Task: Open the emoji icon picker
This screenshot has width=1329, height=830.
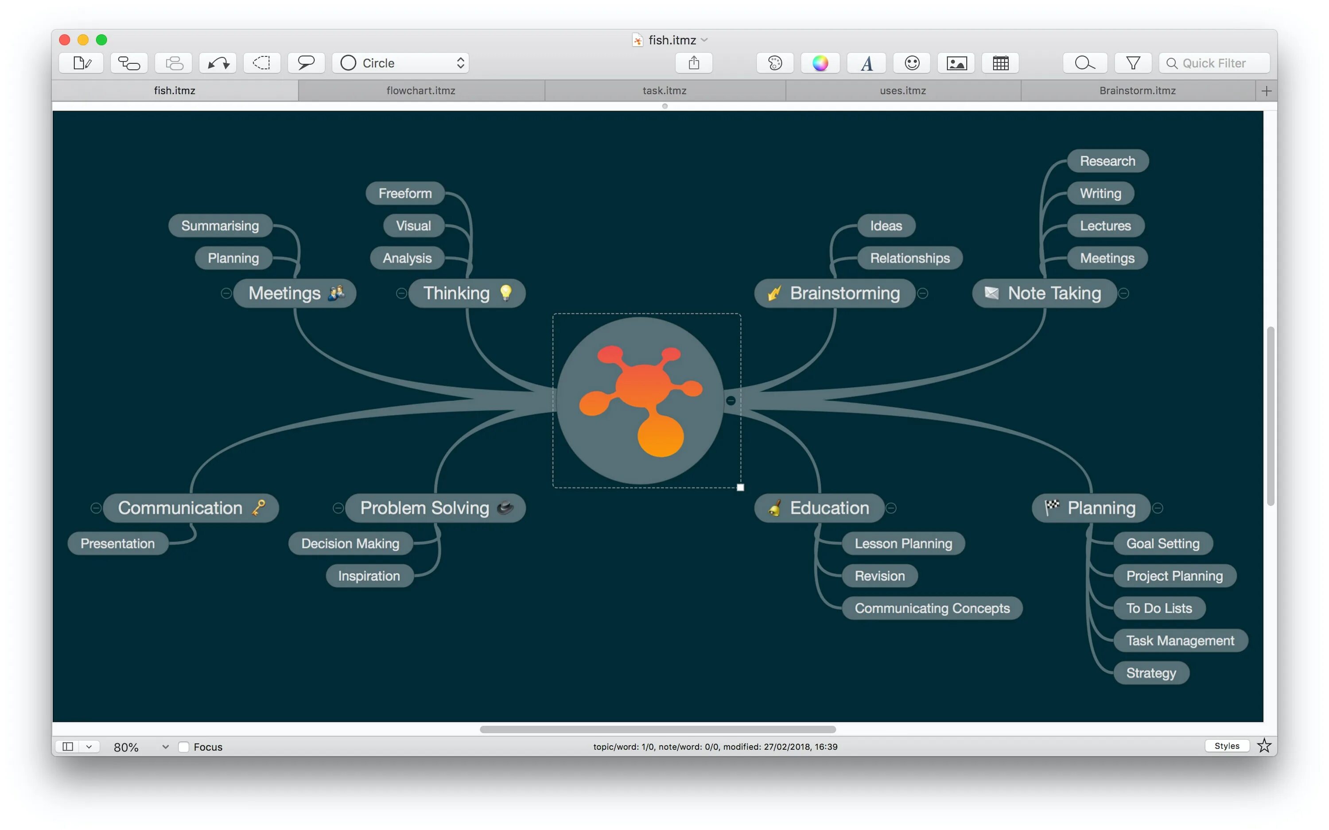Action: 912,63
